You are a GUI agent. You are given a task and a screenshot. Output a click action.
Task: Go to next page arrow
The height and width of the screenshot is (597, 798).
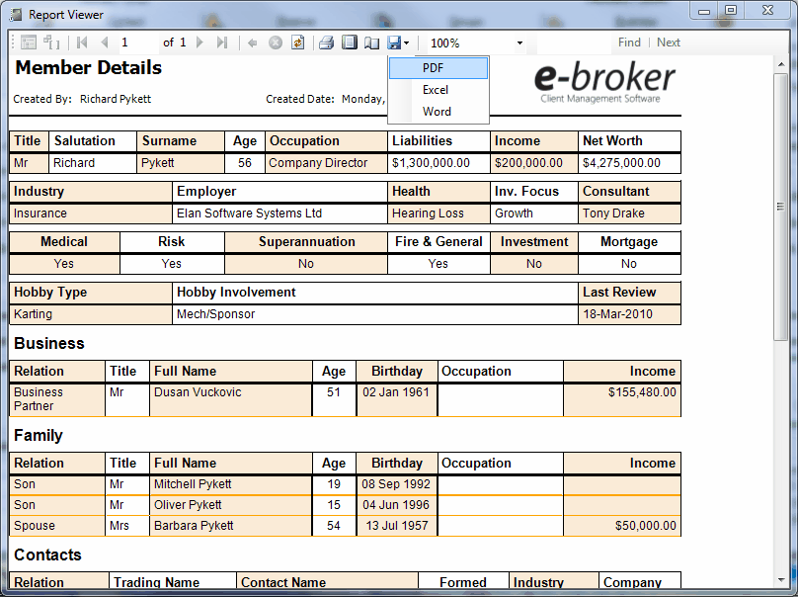coord(199,43)
